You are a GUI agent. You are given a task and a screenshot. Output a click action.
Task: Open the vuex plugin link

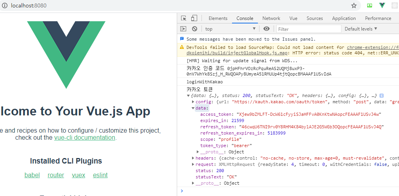click(x=78, y=175)
